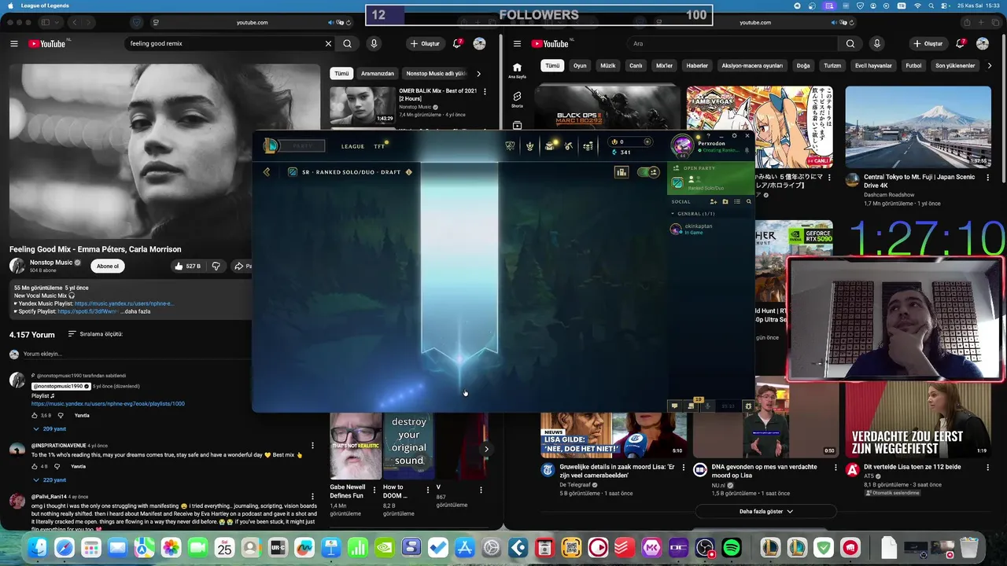Open the leaderboard podium icon in lobby
Image resolution: width=1007 pixels, height=566 pixels.
pyautogui.click(x=622, y=172)
